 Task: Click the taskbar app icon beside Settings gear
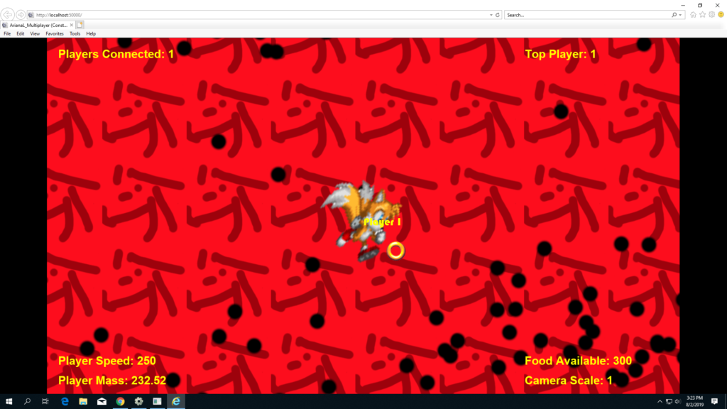[157, 402]
